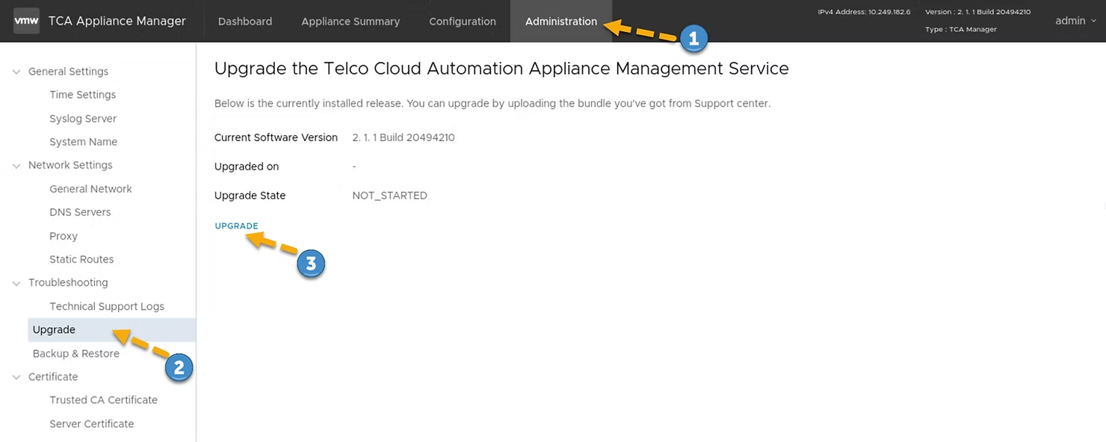Collapse the Troubleshooting section
This screenshot has width=1106, height=442.
click(16, 282)
